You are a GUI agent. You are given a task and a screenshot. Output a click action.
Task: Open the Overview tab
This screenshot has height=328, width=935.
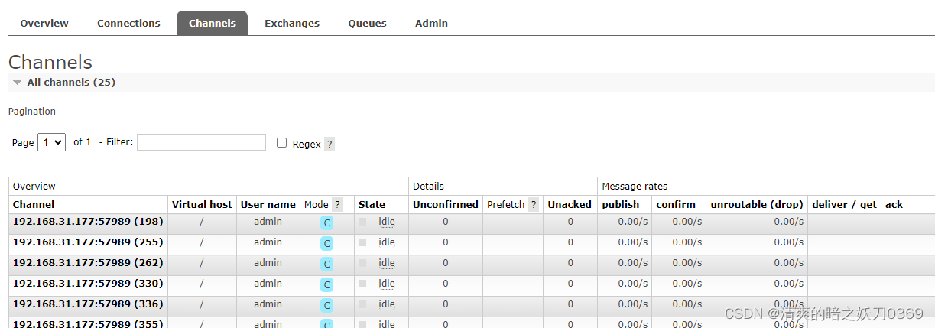pos(44,23)
